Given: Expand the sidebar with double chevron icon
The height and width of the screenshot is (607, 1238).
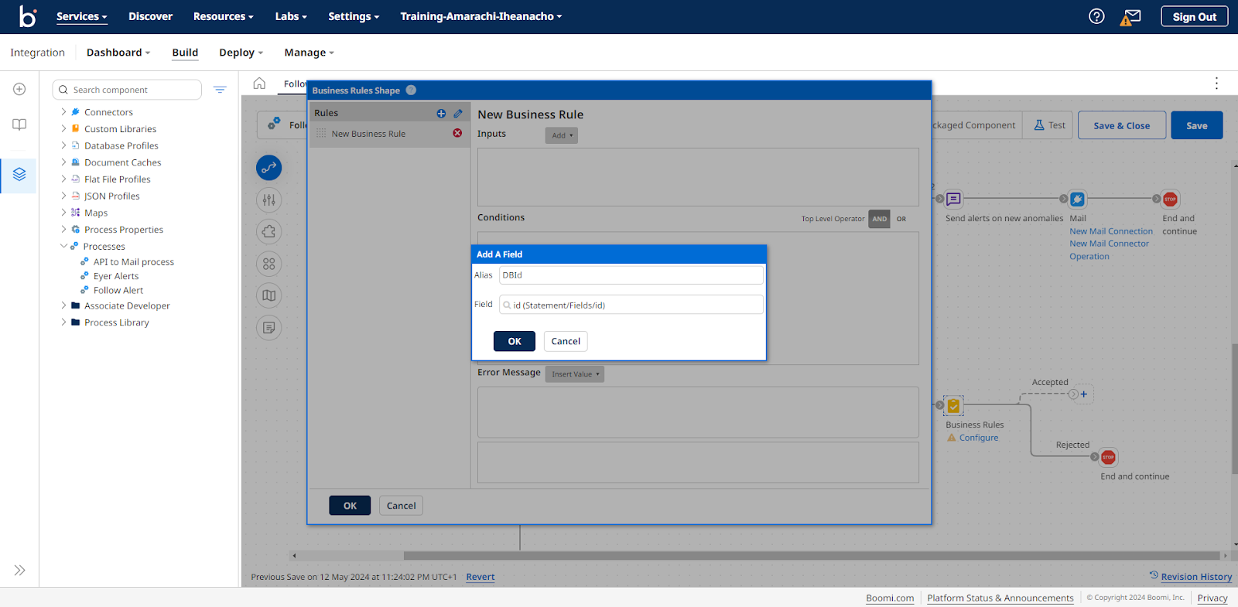Looking at the screenshot, I should (19, 570).
